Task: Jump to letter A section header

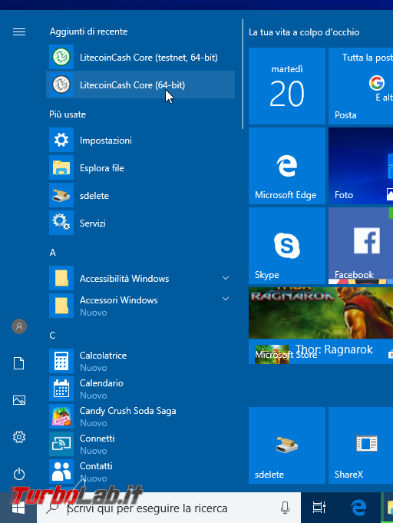Action: click(53, 253)
